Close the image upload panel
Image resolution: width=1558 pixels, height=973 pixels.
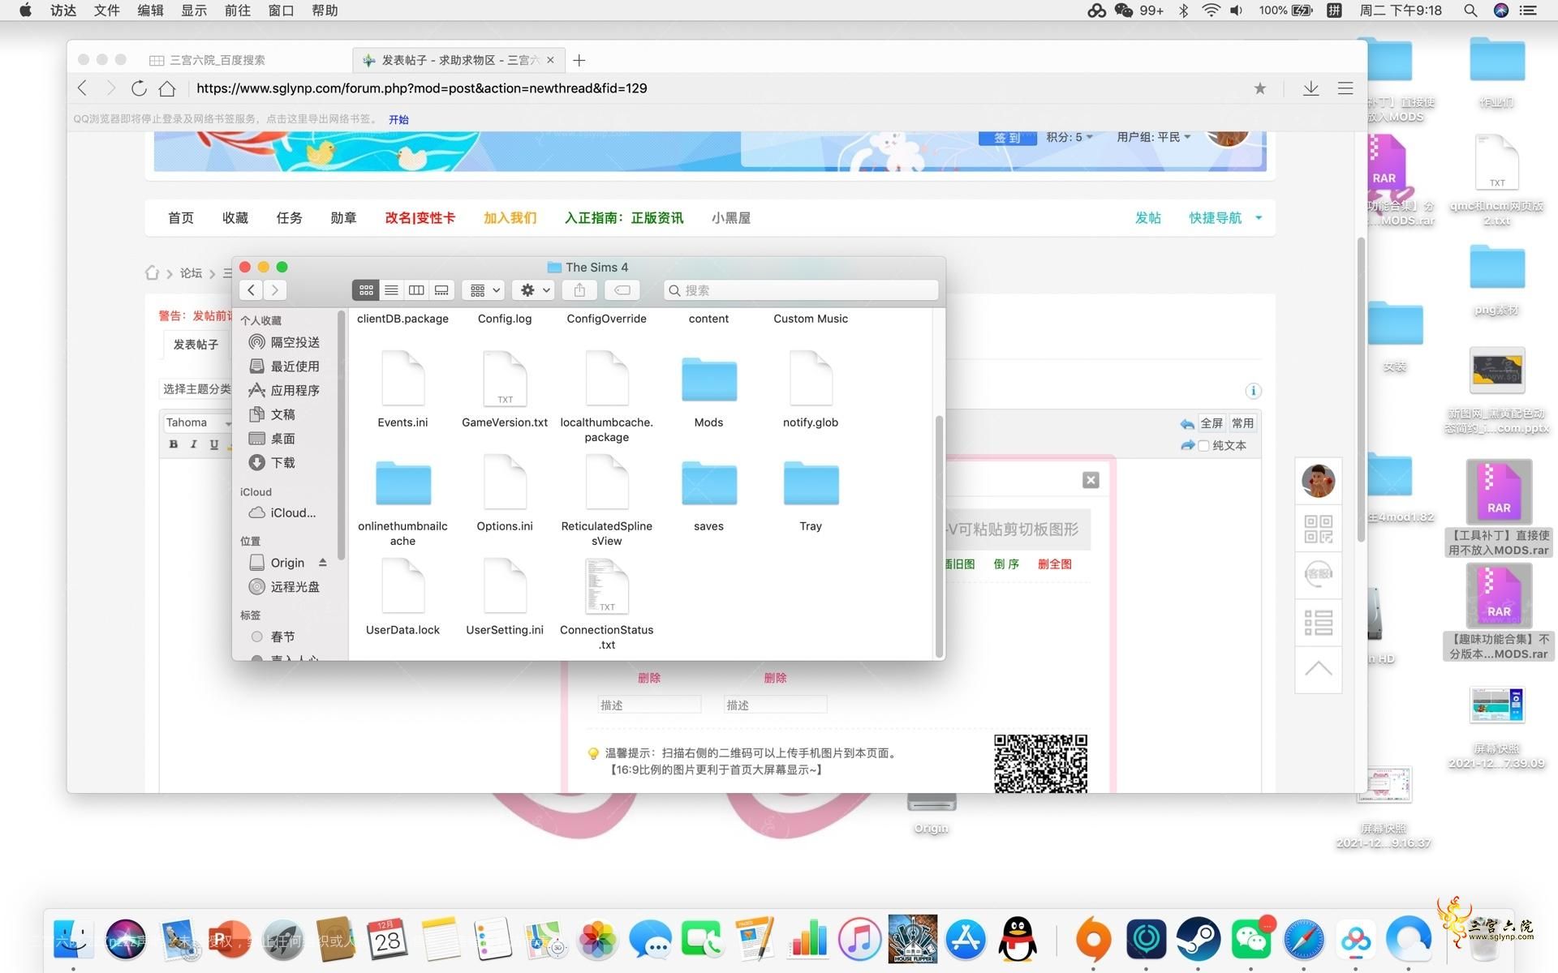tap(1091, 480)
